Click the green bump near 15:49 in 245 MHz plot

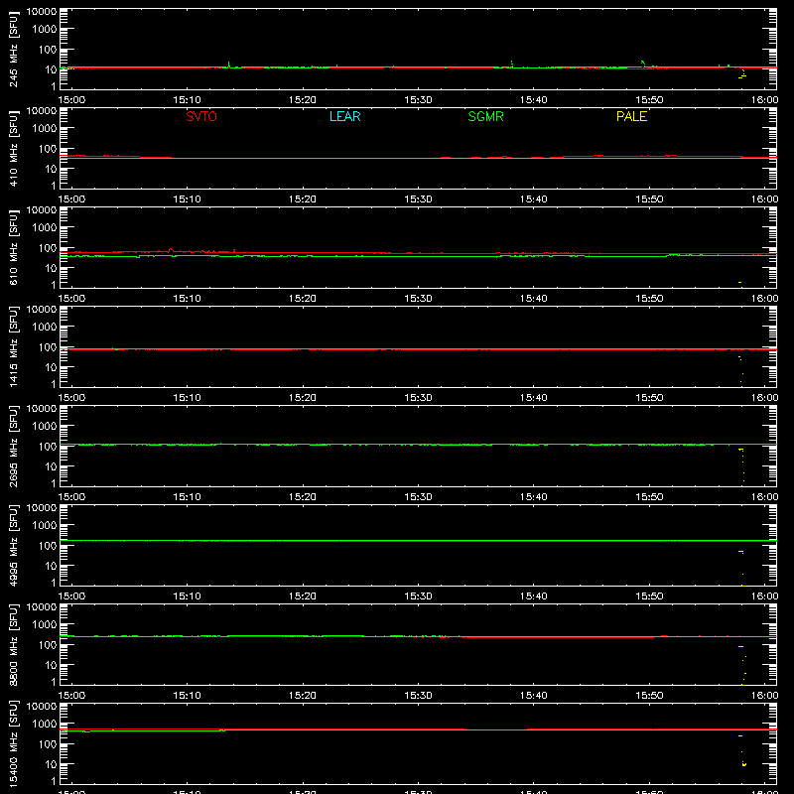pos(643,64)
